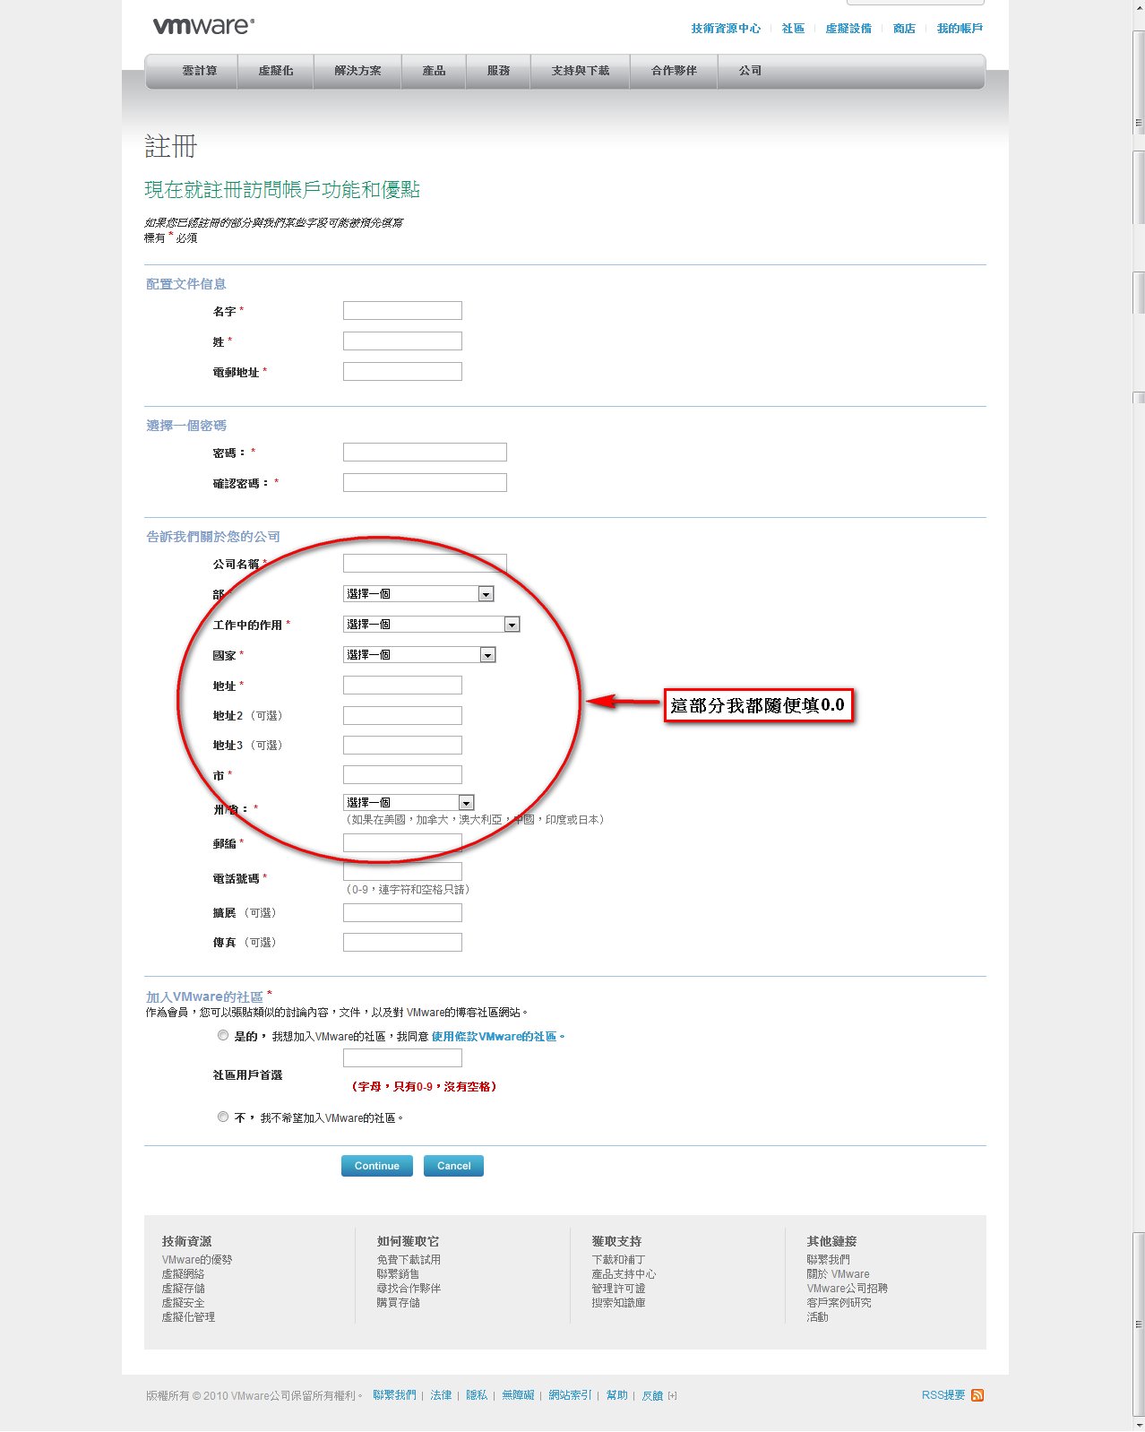Go to 技術資源中心 top link
The image size is (1145, 1432).
(726, 29)
